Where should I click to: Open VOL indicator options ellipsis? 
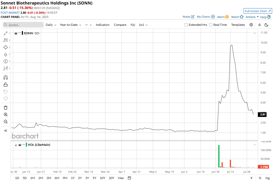click(x=24, y=145)
